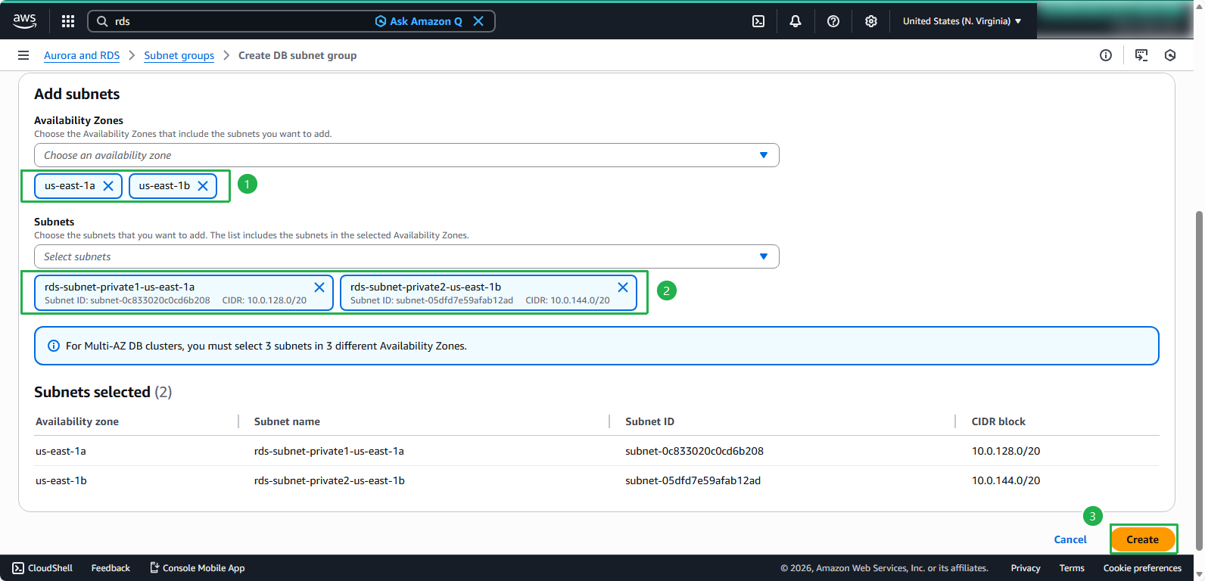Remove the us-east-1b zone tag
Viewport: 1205px width, 581px height.
coord(203,186)
